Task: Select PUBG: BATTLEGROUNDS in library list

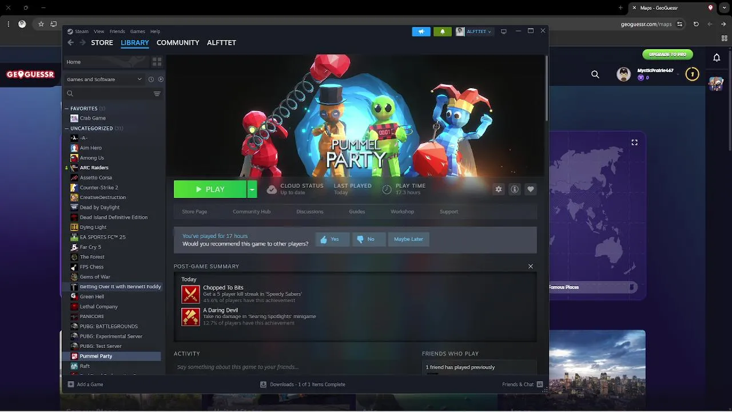Action: click(x=109, y=327)
